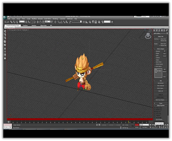Click the current frame number field
The width and height of the screenshot is (172, 141).
[x=155, y=127]
